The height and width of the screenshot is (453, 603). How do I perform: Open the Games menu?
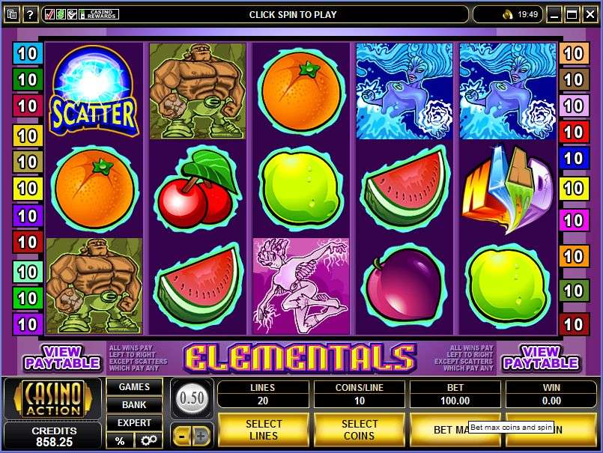tap(134, 387)
